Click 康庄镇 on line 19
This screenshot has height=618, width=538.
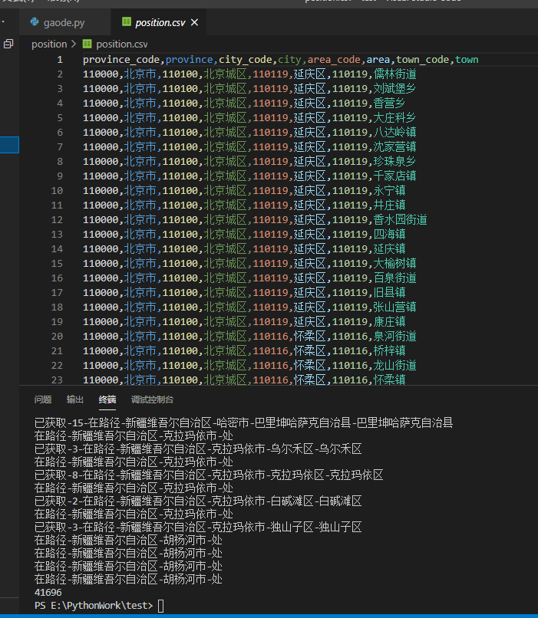[389, 322]
